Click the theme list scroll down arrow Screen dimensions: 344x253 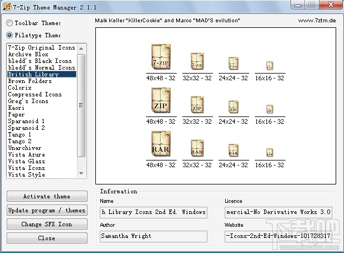(81, 173)
